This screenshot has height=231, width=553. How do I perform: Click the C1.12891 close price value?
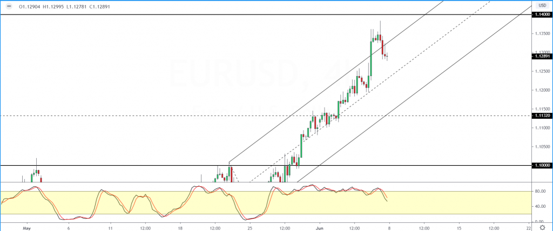tap(99, 6)
